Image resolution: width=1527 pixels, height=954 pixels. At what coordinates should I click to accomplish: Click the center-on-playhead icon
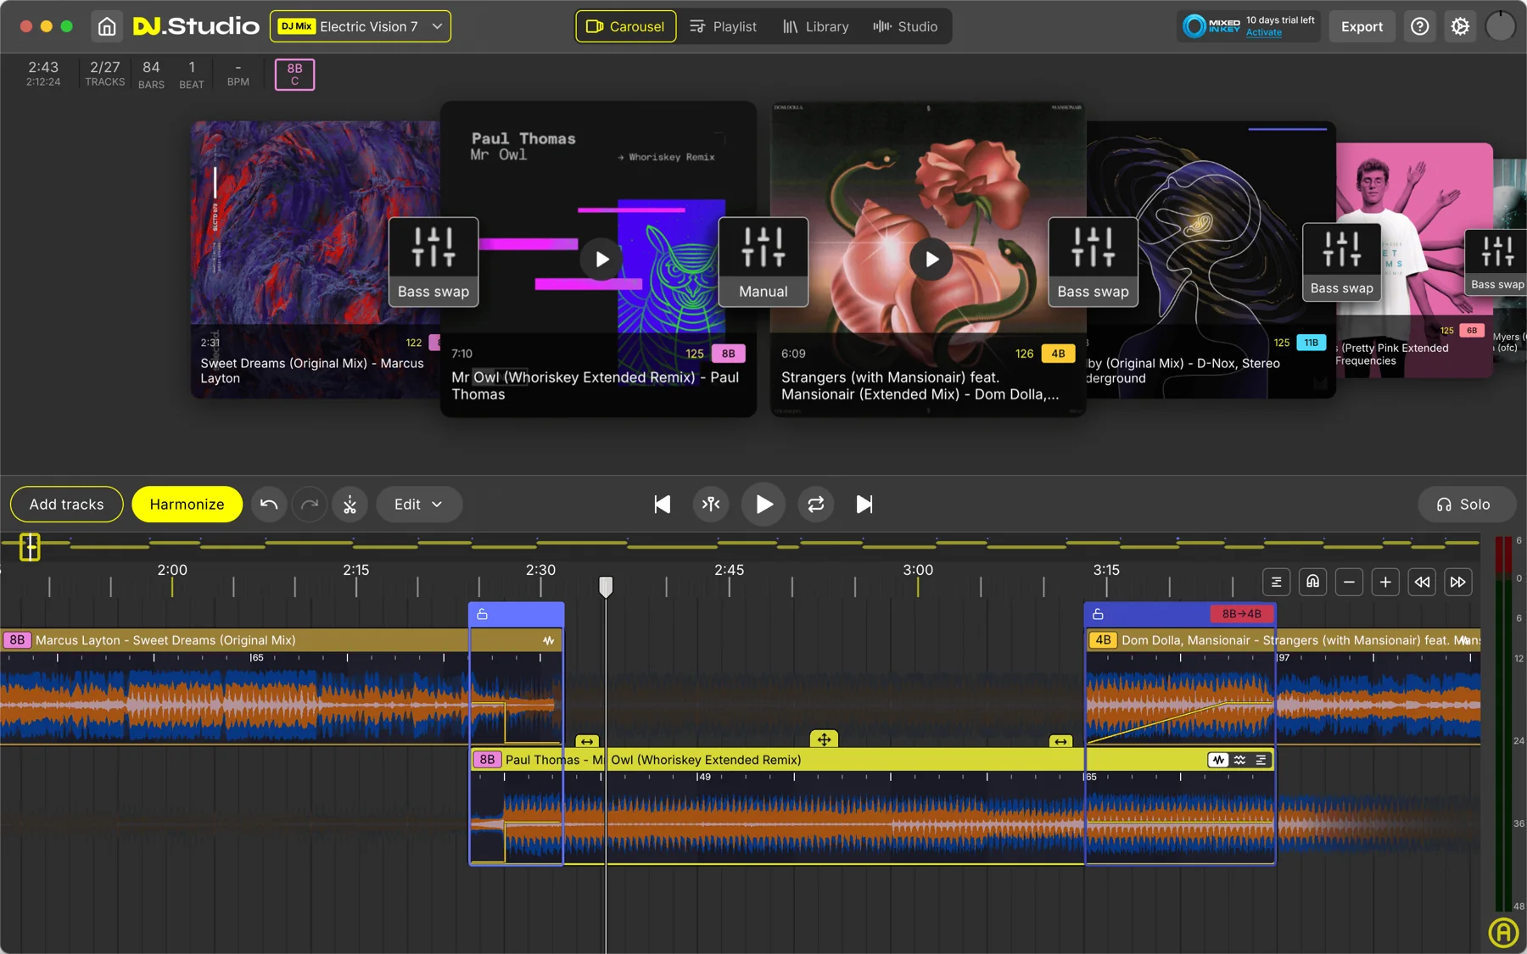711,505
